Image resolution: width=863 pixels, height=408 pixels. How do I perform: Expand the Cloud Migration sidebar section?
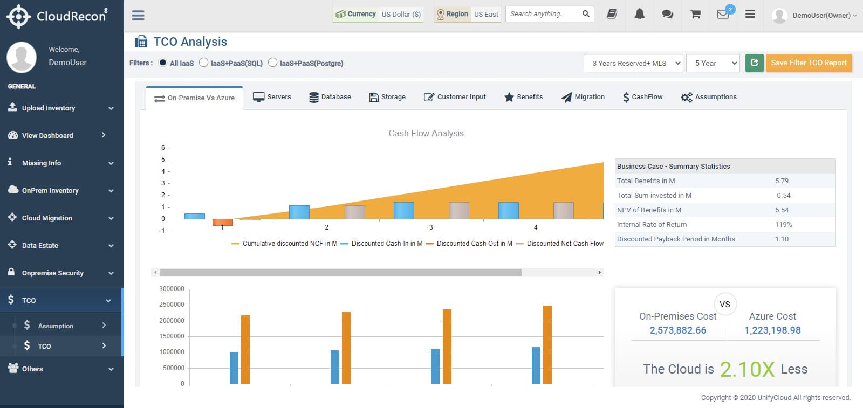61,218
